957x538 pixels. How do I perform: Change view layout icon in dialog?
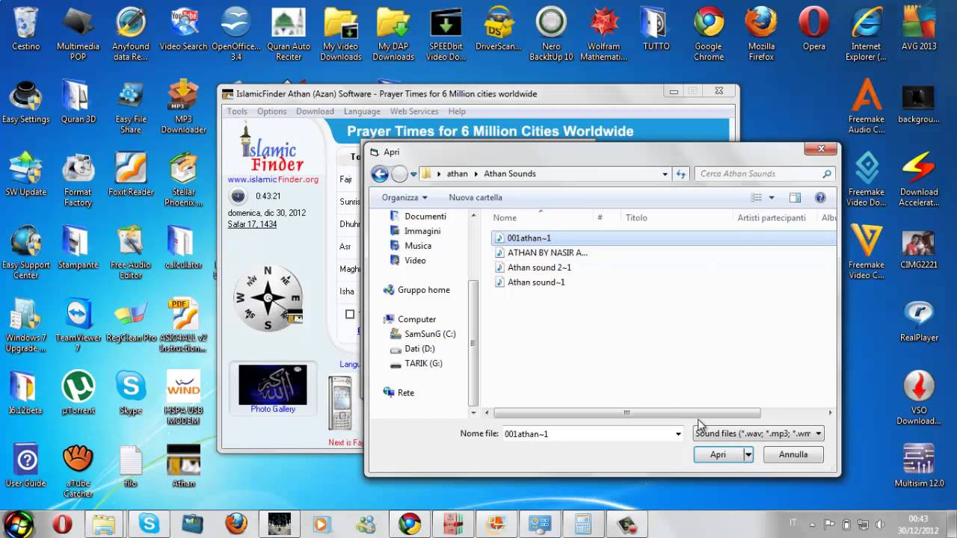pos(757,197)
